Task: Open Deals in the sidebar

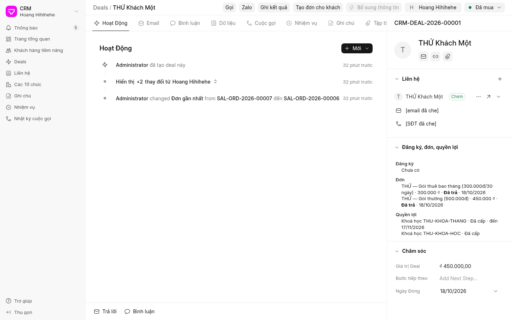Action: tap(42, 62)
